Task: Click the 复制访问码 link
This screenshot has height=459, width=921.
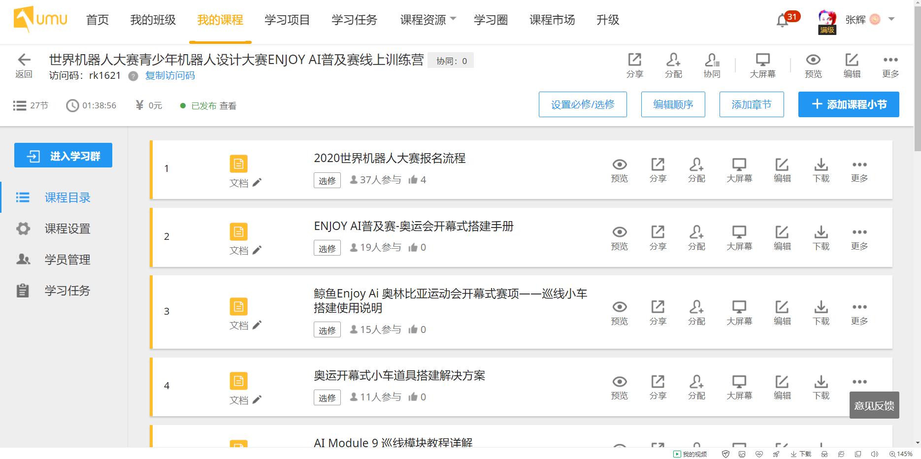Action: (x=170, y=75)
